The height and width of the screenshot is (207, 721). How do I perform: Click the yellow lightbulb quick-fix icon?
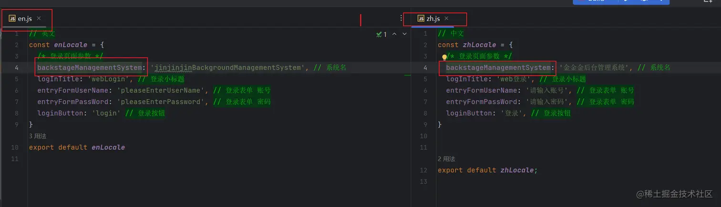point(444,57)
